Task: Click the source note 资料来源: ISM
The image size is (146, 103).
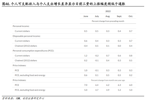Action: pos(23,98)
